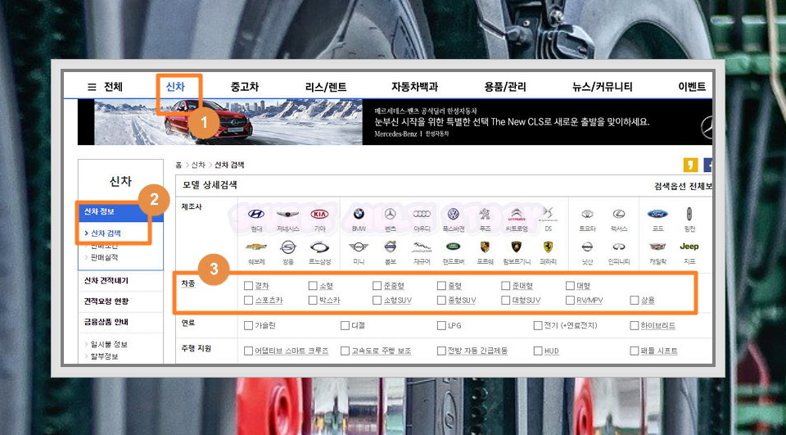This screenshot has height=435, width=786.
Task: Select the BMW manufacturer logo
Action: coord(359,215)
